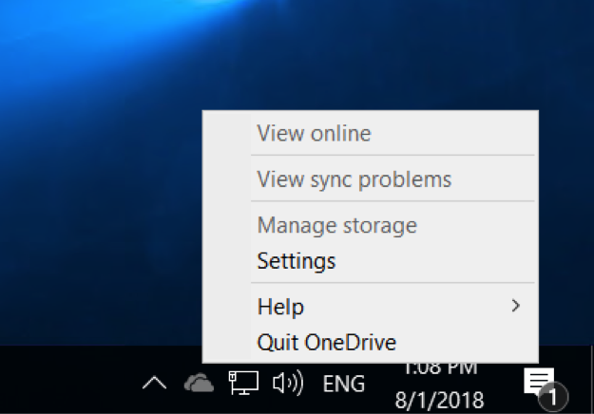Click the blank space right of Quit OneDrive
Viewport: 594px width, 414px height.
pyautogui.click(x=466, y=342)
